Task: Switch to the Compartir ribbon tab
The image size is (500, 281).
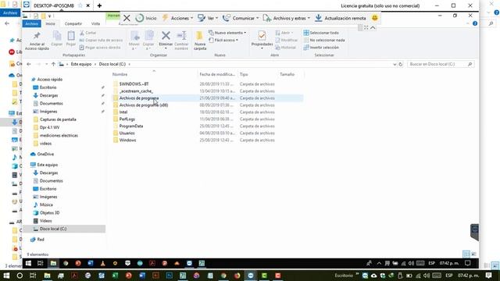Action: click(x=73, y=24)
